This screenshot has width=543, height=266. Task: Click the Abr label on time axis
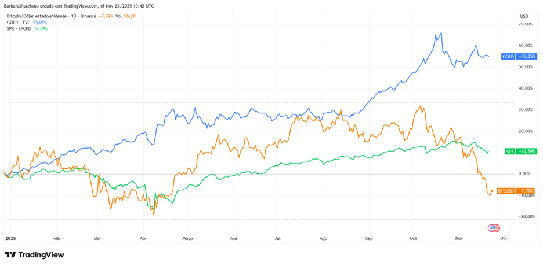click(143, 238)
